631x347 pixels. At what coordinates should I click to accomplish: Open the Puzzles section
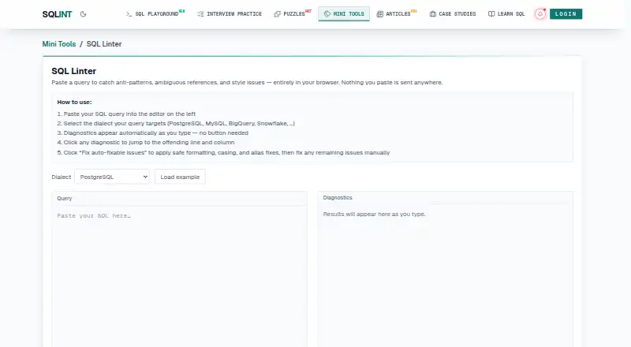(x=293, y=14)
